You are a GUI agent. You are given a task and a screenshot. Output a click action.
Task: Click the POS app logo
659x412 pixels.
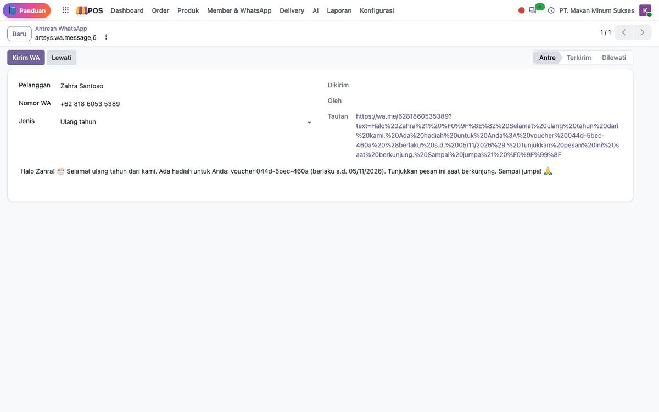coord(90,10)
